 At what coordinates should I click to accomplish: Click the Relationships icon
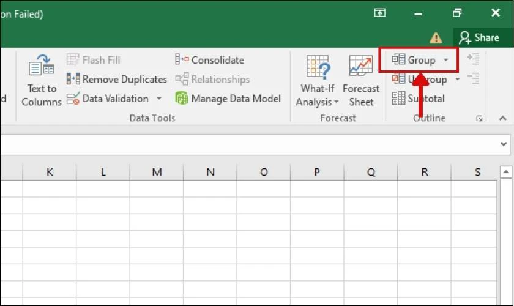(x=182, y=79)
